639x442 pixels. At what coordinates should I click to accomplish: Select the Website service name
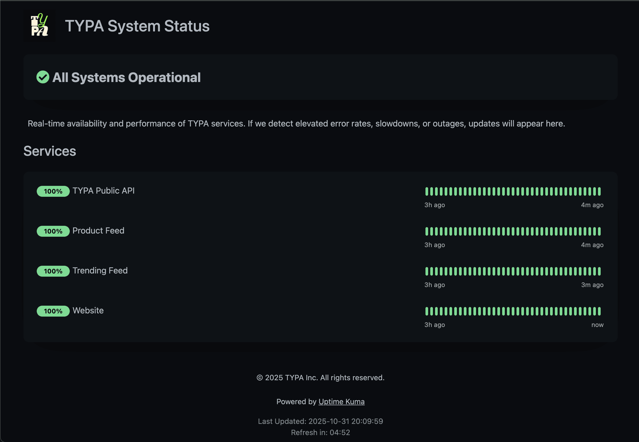(88, 310)
